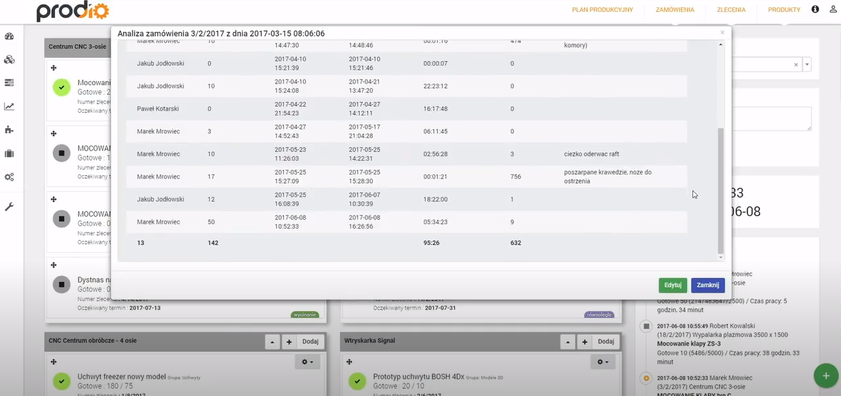Go to Zlecenia in top navigation
Viewport: 841px width, 396px height.
click(731, 10)
